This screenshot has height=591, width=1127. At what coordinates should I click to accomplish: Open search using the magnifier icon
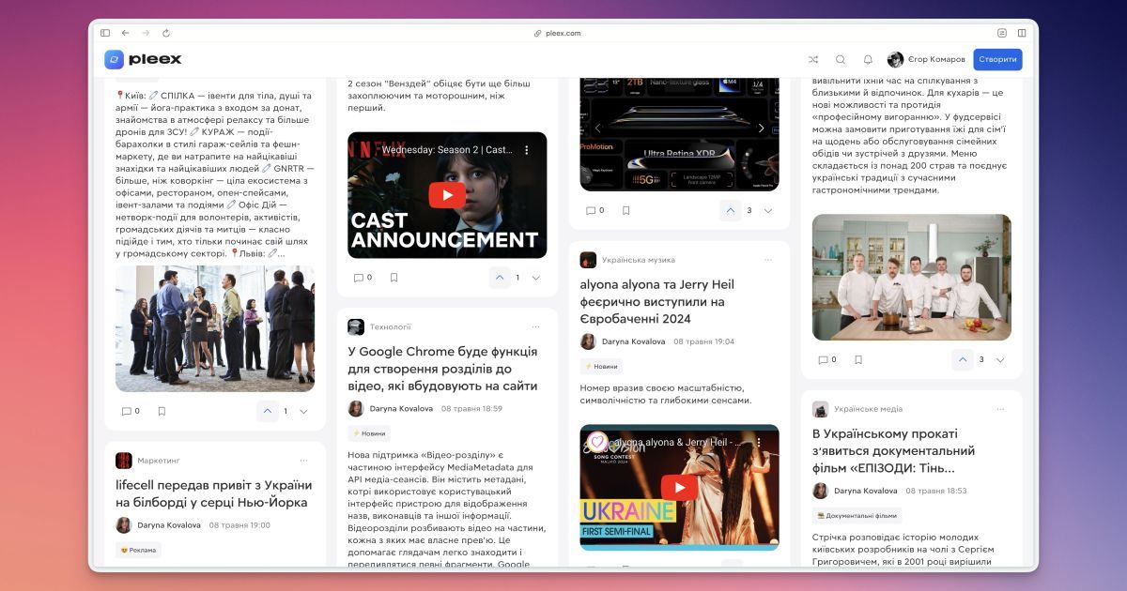(841, 59)
